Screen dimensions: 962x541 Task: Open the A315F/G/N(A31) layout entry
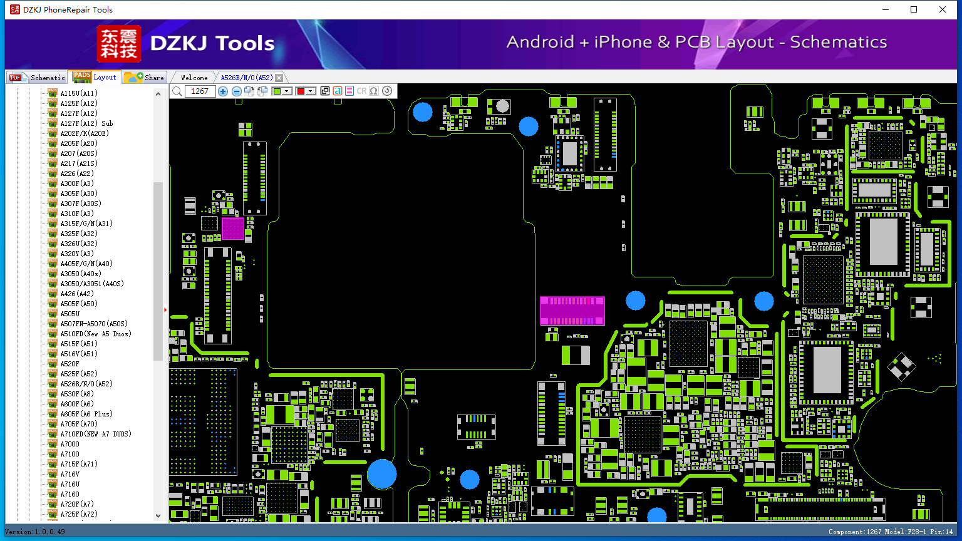point(86,224)
